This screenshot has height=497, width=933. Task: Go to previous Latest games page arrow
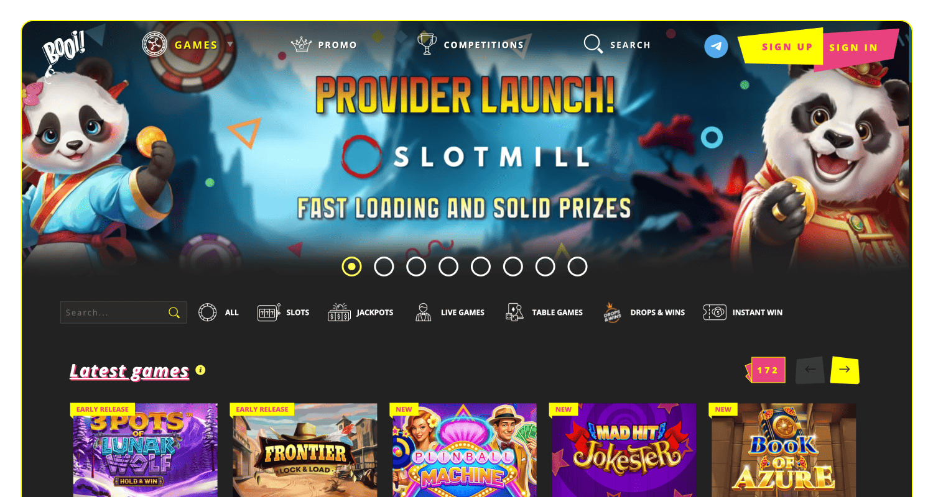pyautogui.click(x=810, y=370)
